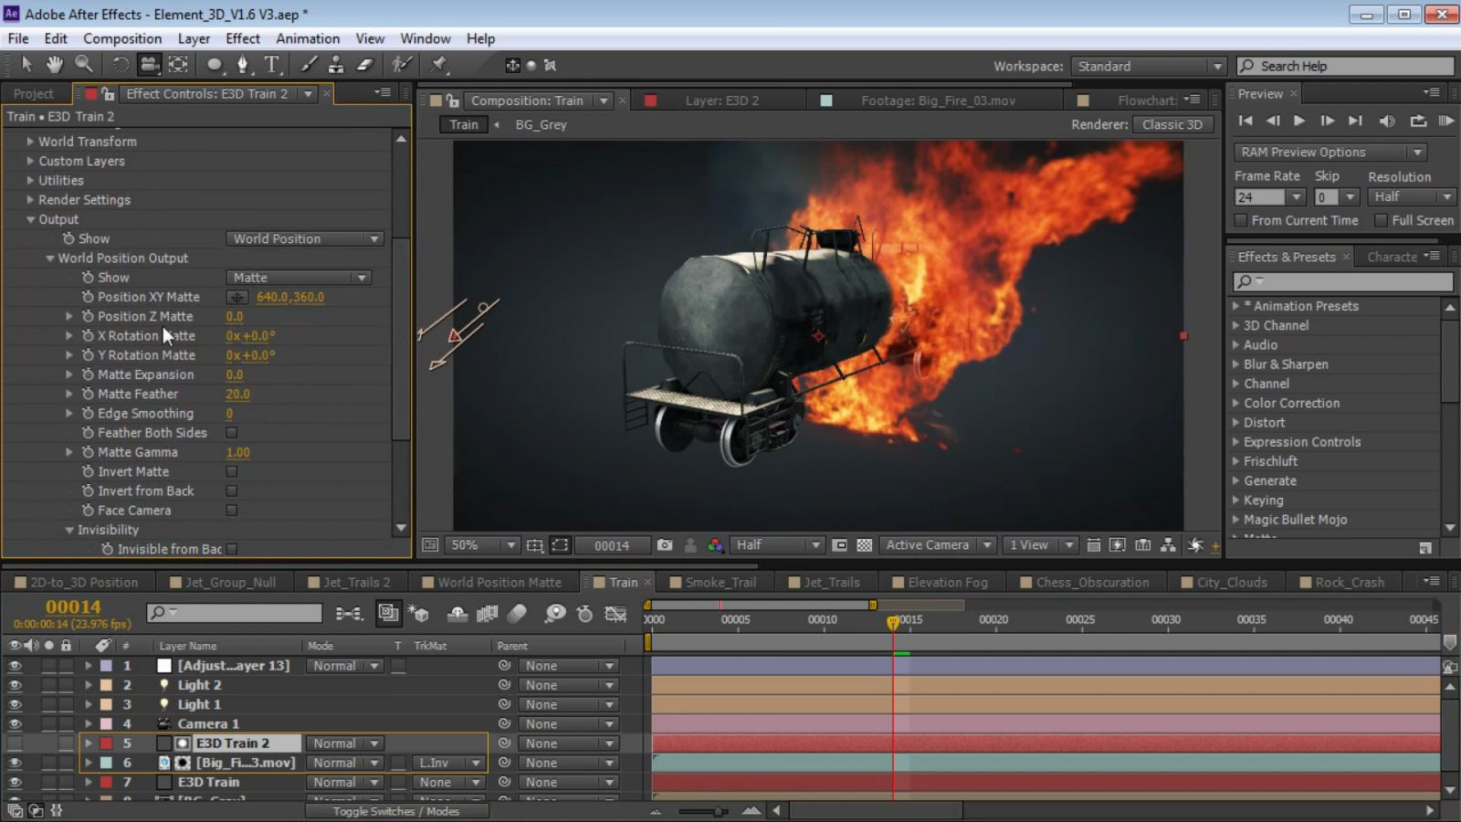This screenshot has width=1461, height=822.
Task: Play the preview
Action: tap(1299, 121)
